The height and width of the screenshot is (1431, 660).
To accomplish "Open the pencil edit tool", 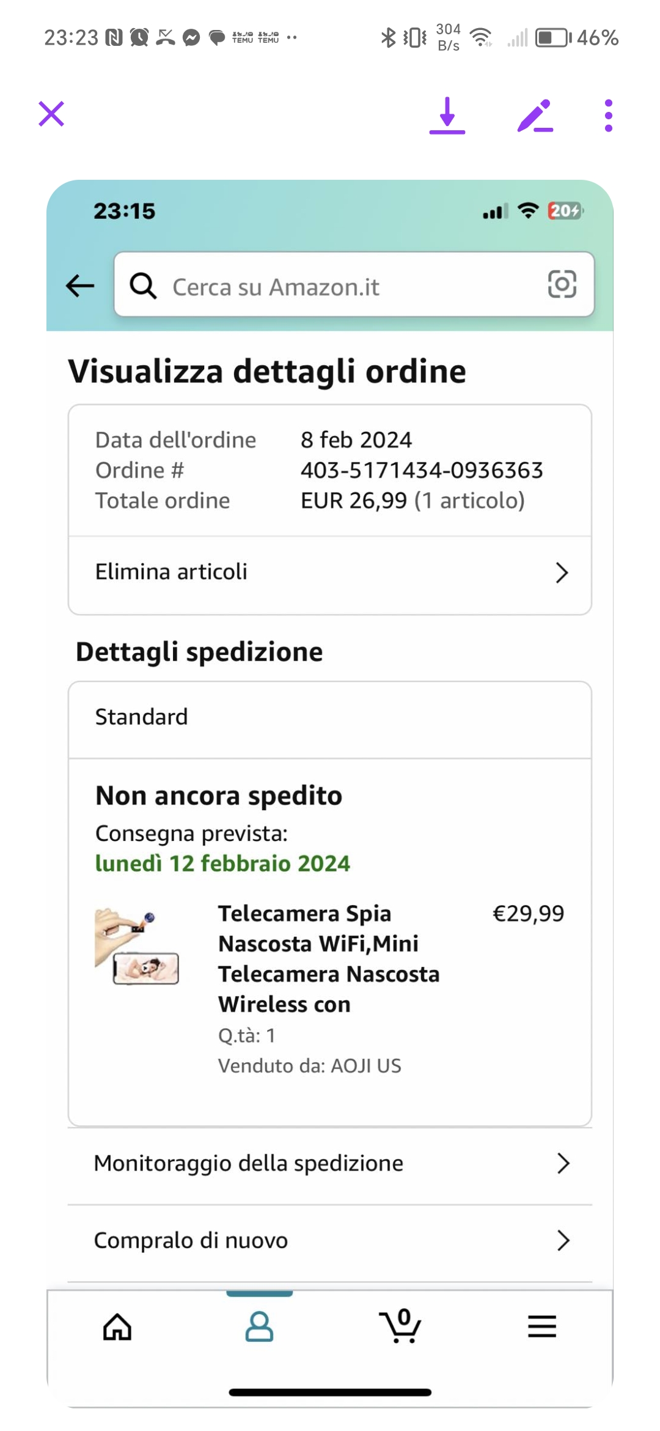I will (535, 115).
